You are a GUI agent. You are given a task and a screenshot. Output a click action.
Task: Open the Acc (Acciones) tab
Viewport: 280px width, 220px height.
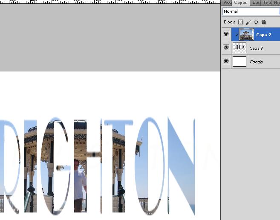pyautogui.click(x=227, y=3)
